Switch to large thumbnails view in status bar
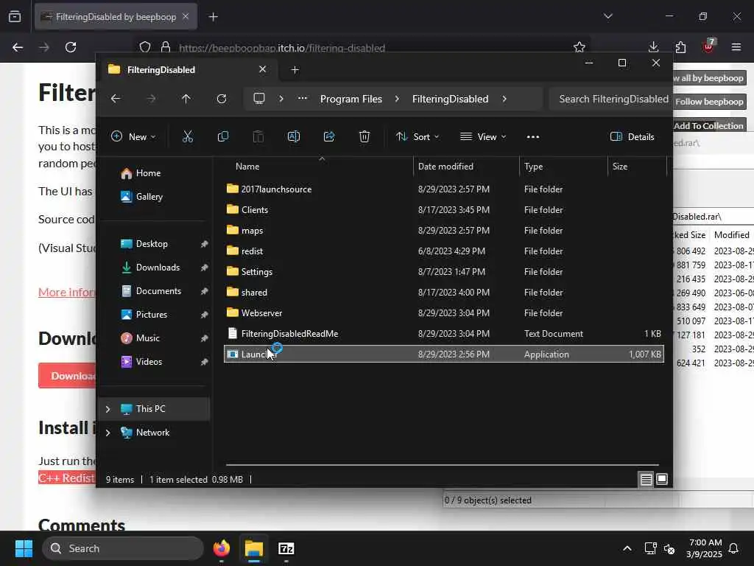The image size is (754, 566). 662,479
